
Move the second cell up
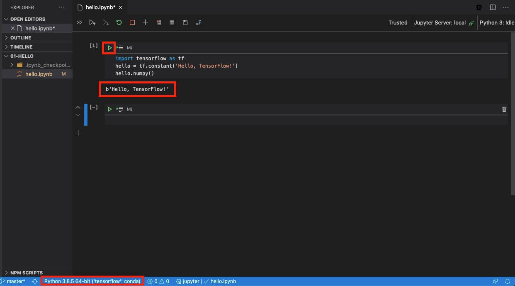78,107
